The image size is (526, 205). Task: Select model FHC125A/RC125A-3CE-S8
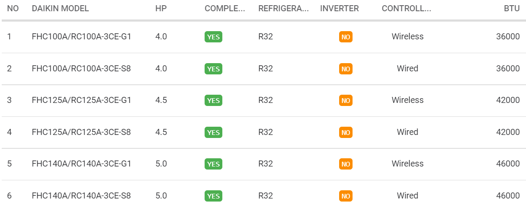(x=81, y=132)
